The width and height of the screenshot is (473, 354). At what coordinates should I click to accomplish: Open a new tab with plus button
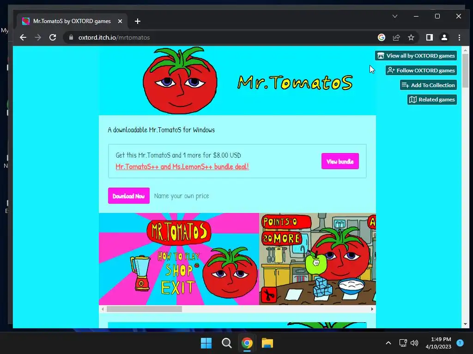[138, 21]
